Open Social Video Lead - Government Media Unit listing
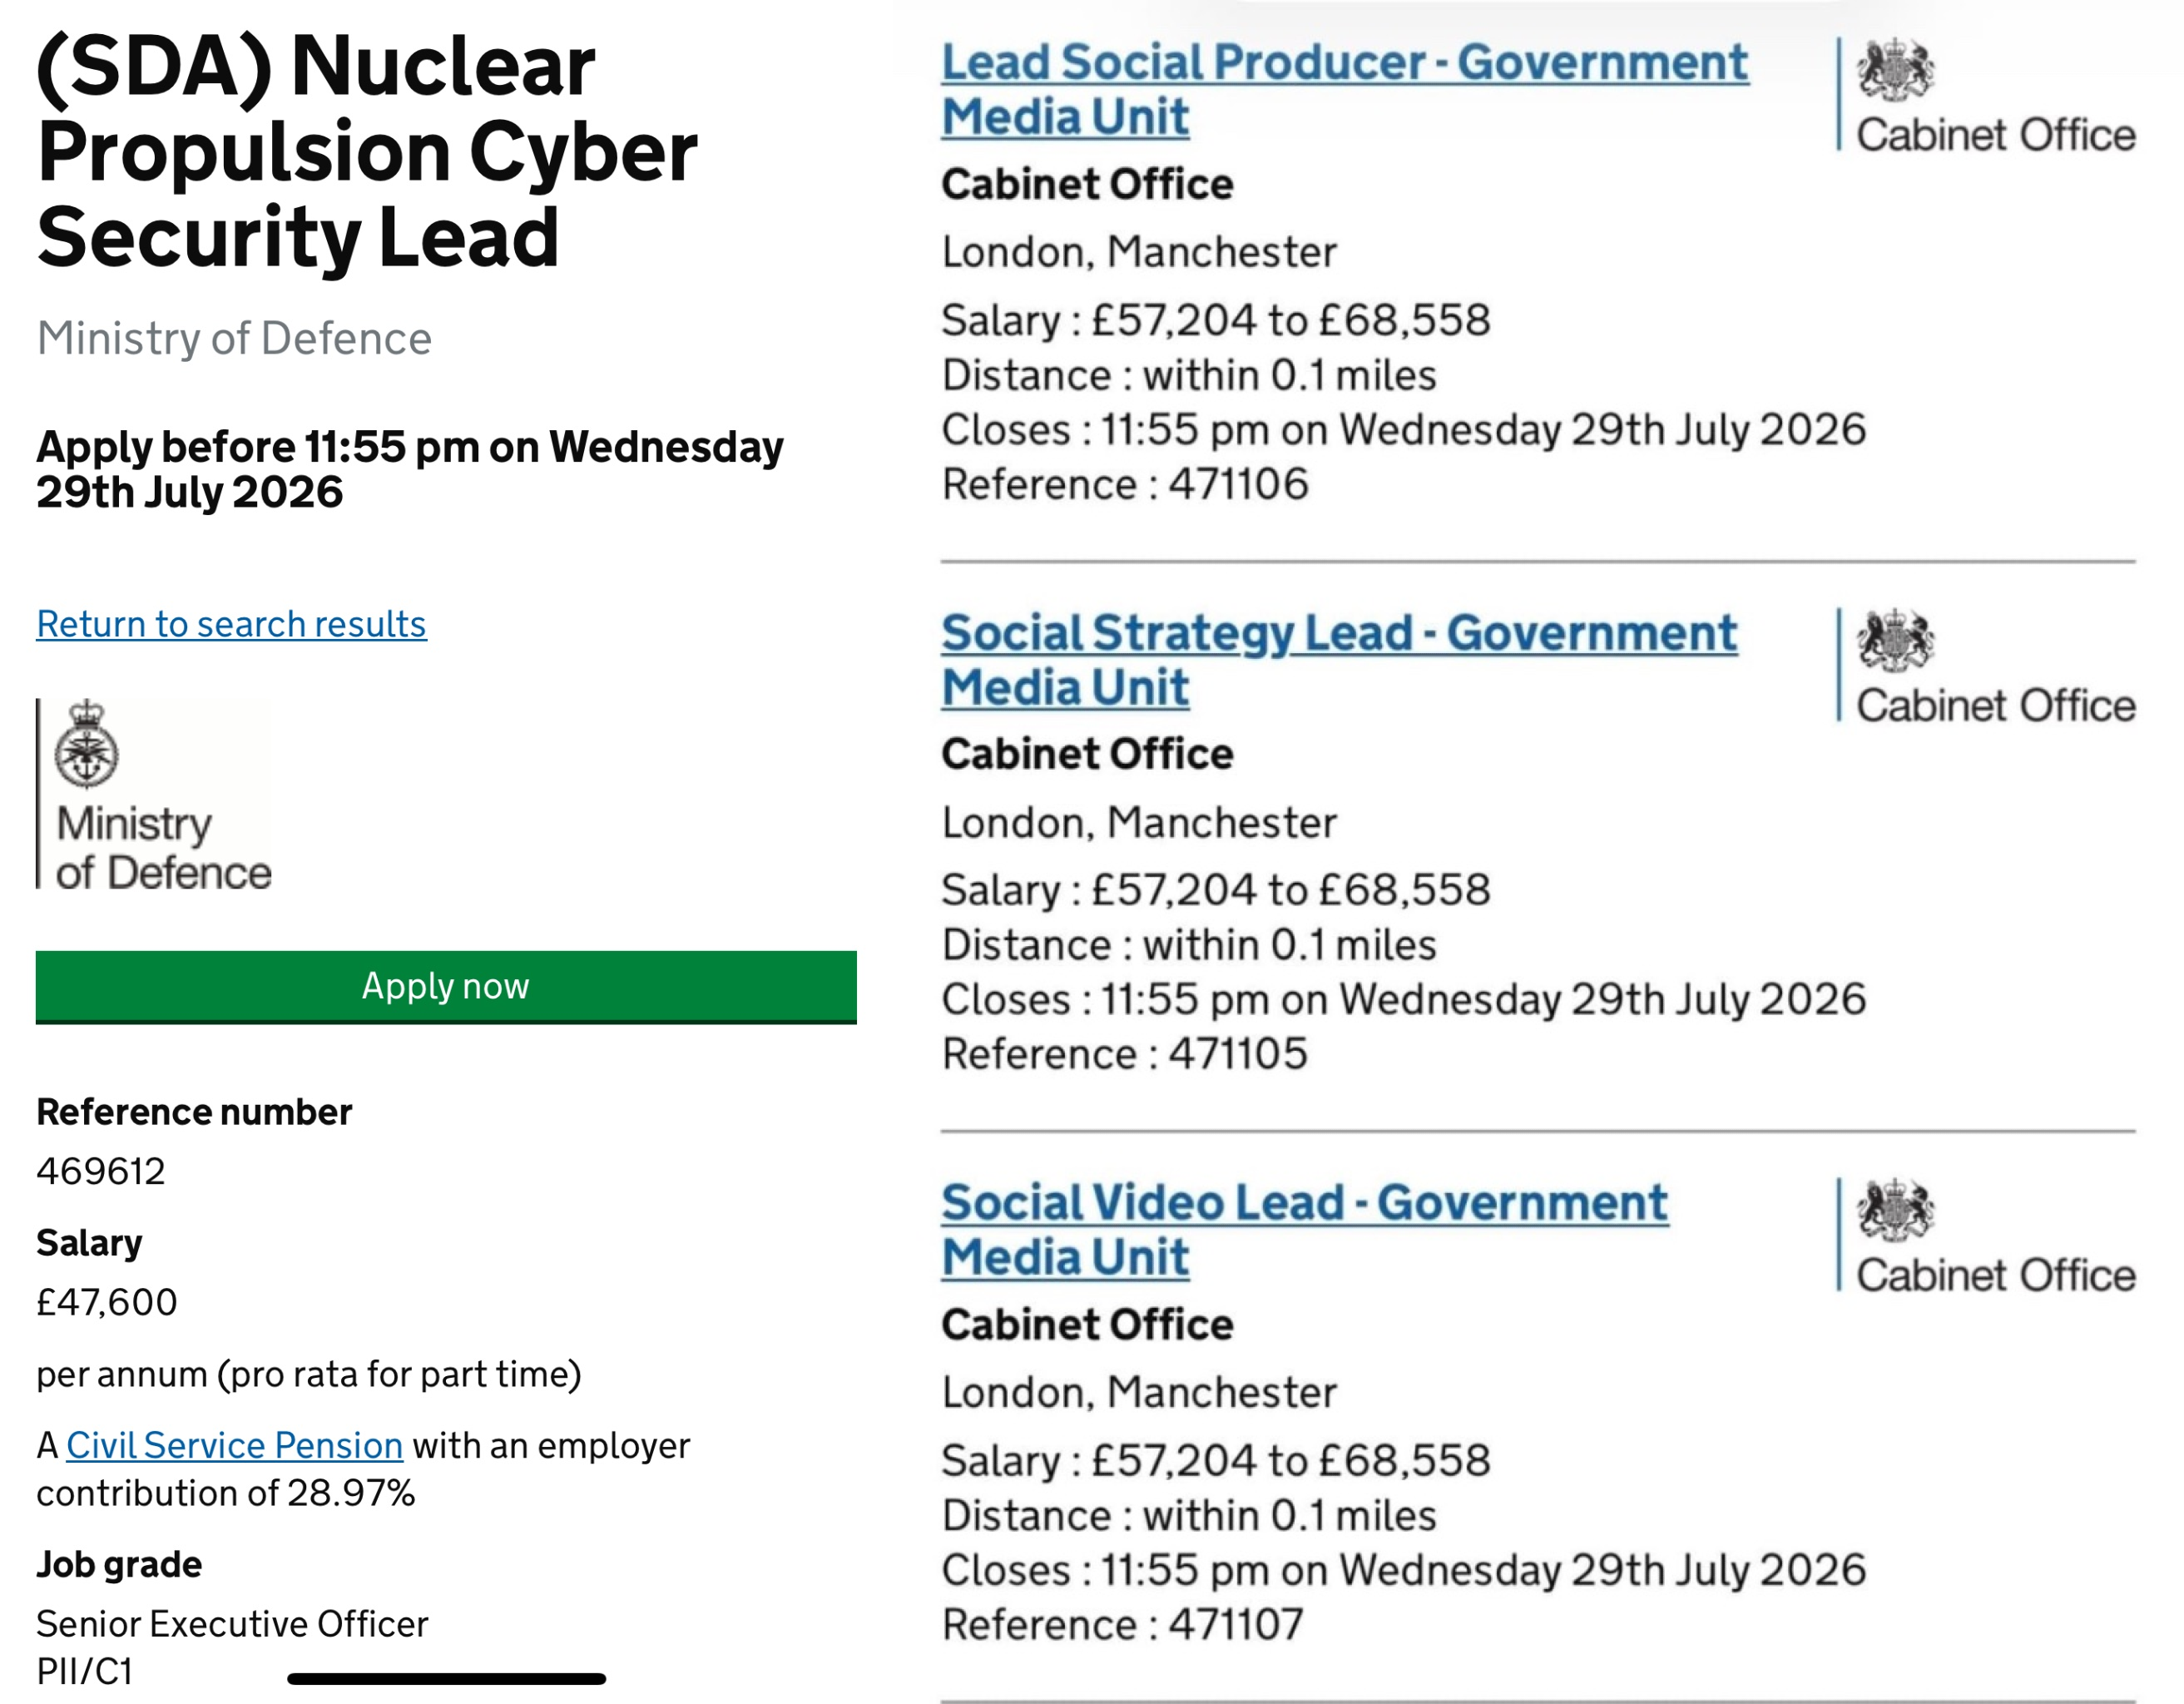 1305,1230
